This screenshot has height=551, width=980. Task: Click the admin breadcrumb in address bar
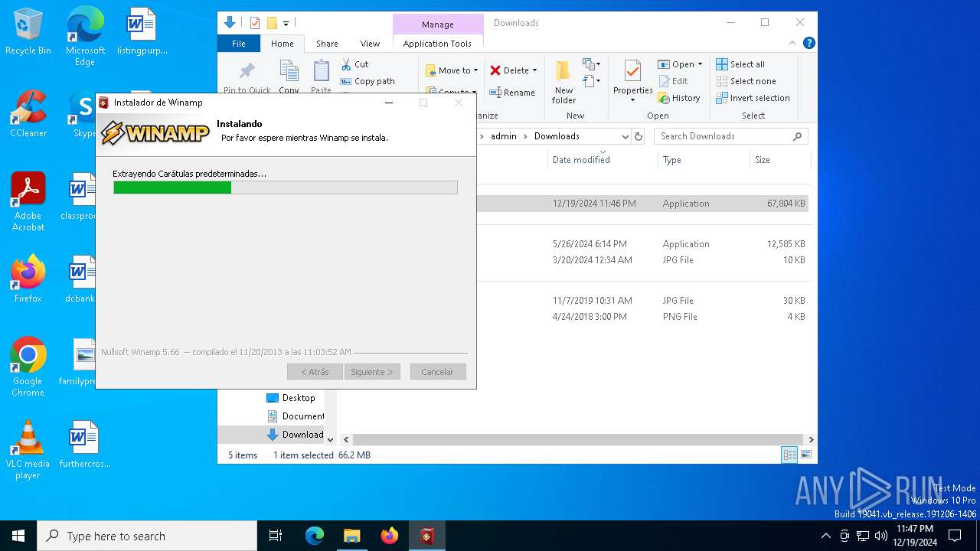pyautogui.click(x=504, y=136)
